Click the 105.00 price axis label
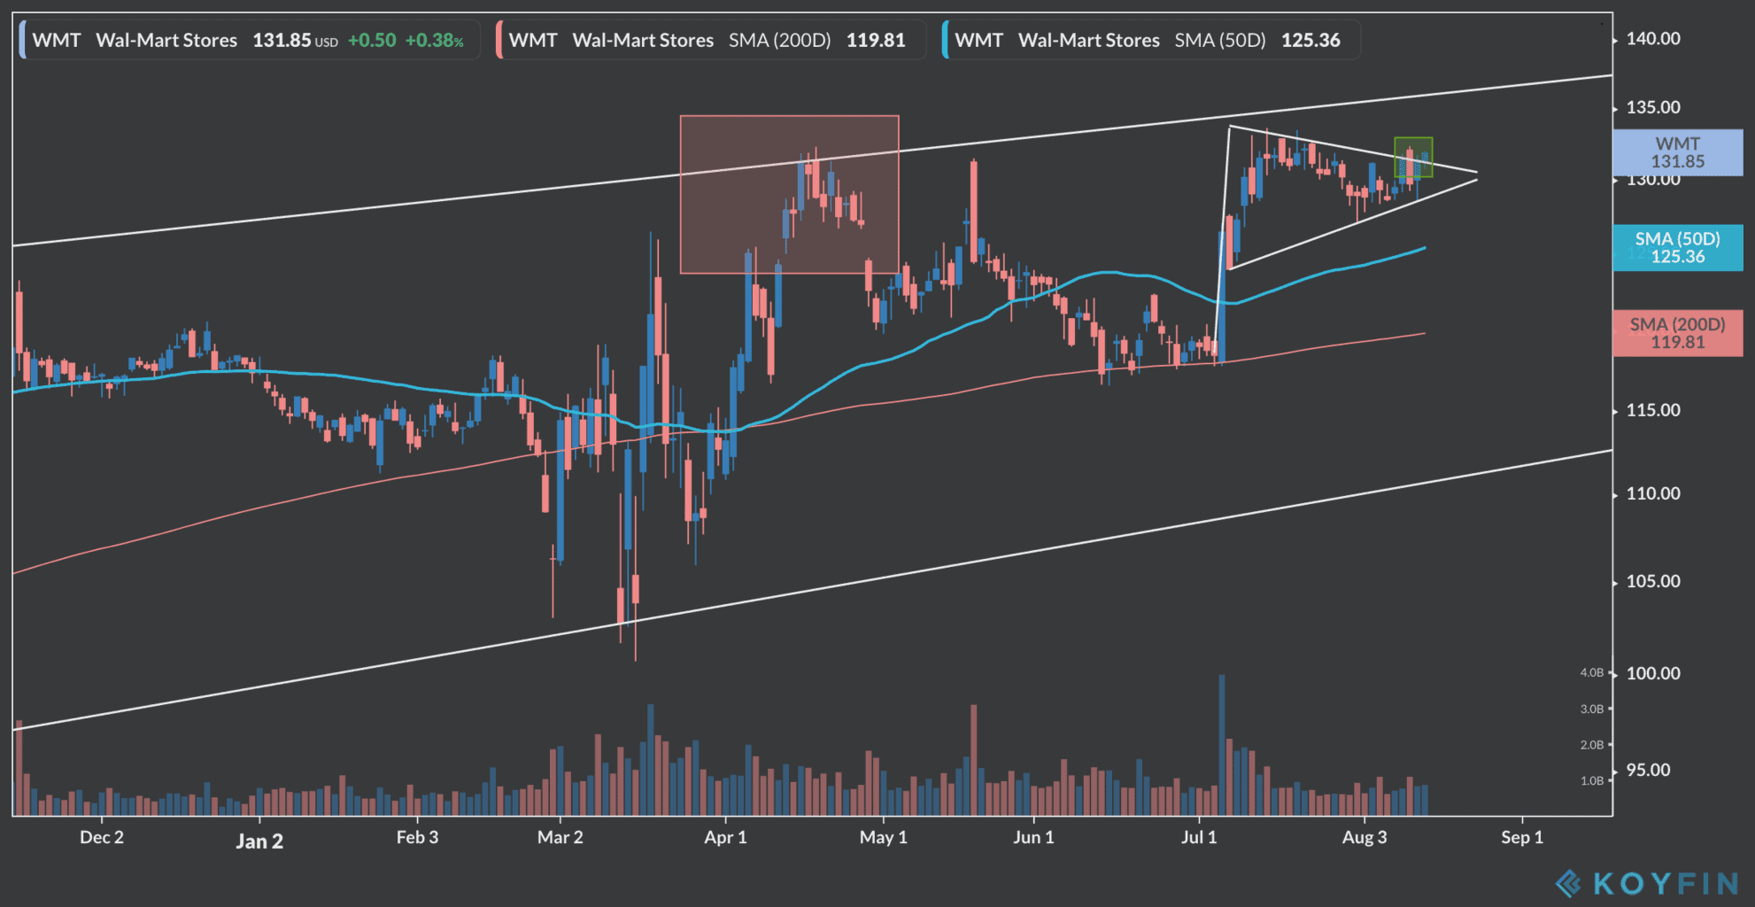 point(1652,581)
